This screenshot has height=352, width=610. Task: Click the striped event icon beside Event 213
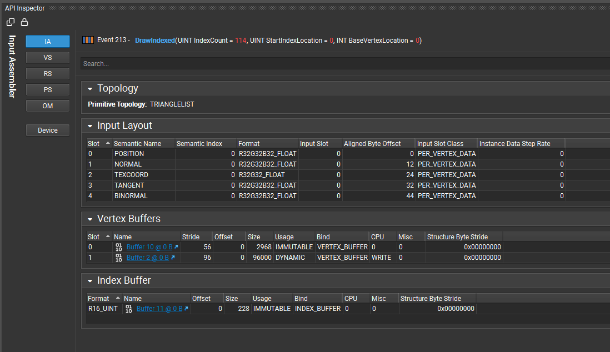point(87,40)
